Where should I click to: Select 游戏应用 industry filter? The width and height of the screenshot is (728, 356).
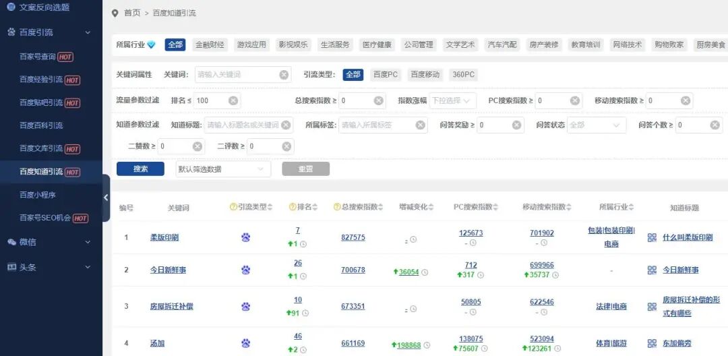click(x=251, y=44)
